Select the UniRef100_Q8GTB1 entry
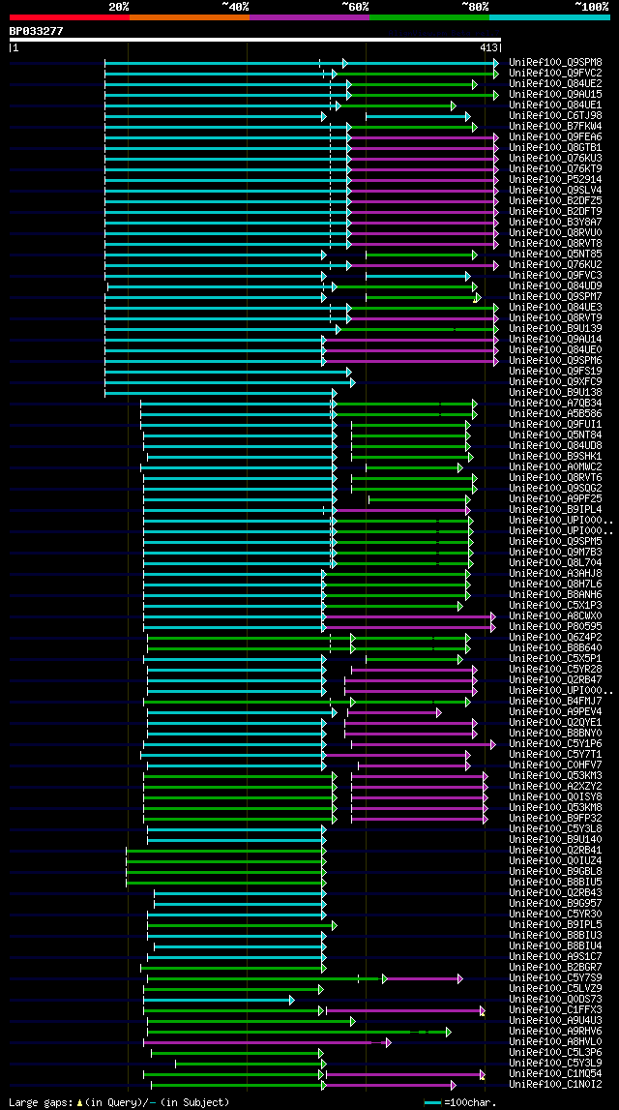Viewport: 619px width, 1110px height. tap(555, 147)
